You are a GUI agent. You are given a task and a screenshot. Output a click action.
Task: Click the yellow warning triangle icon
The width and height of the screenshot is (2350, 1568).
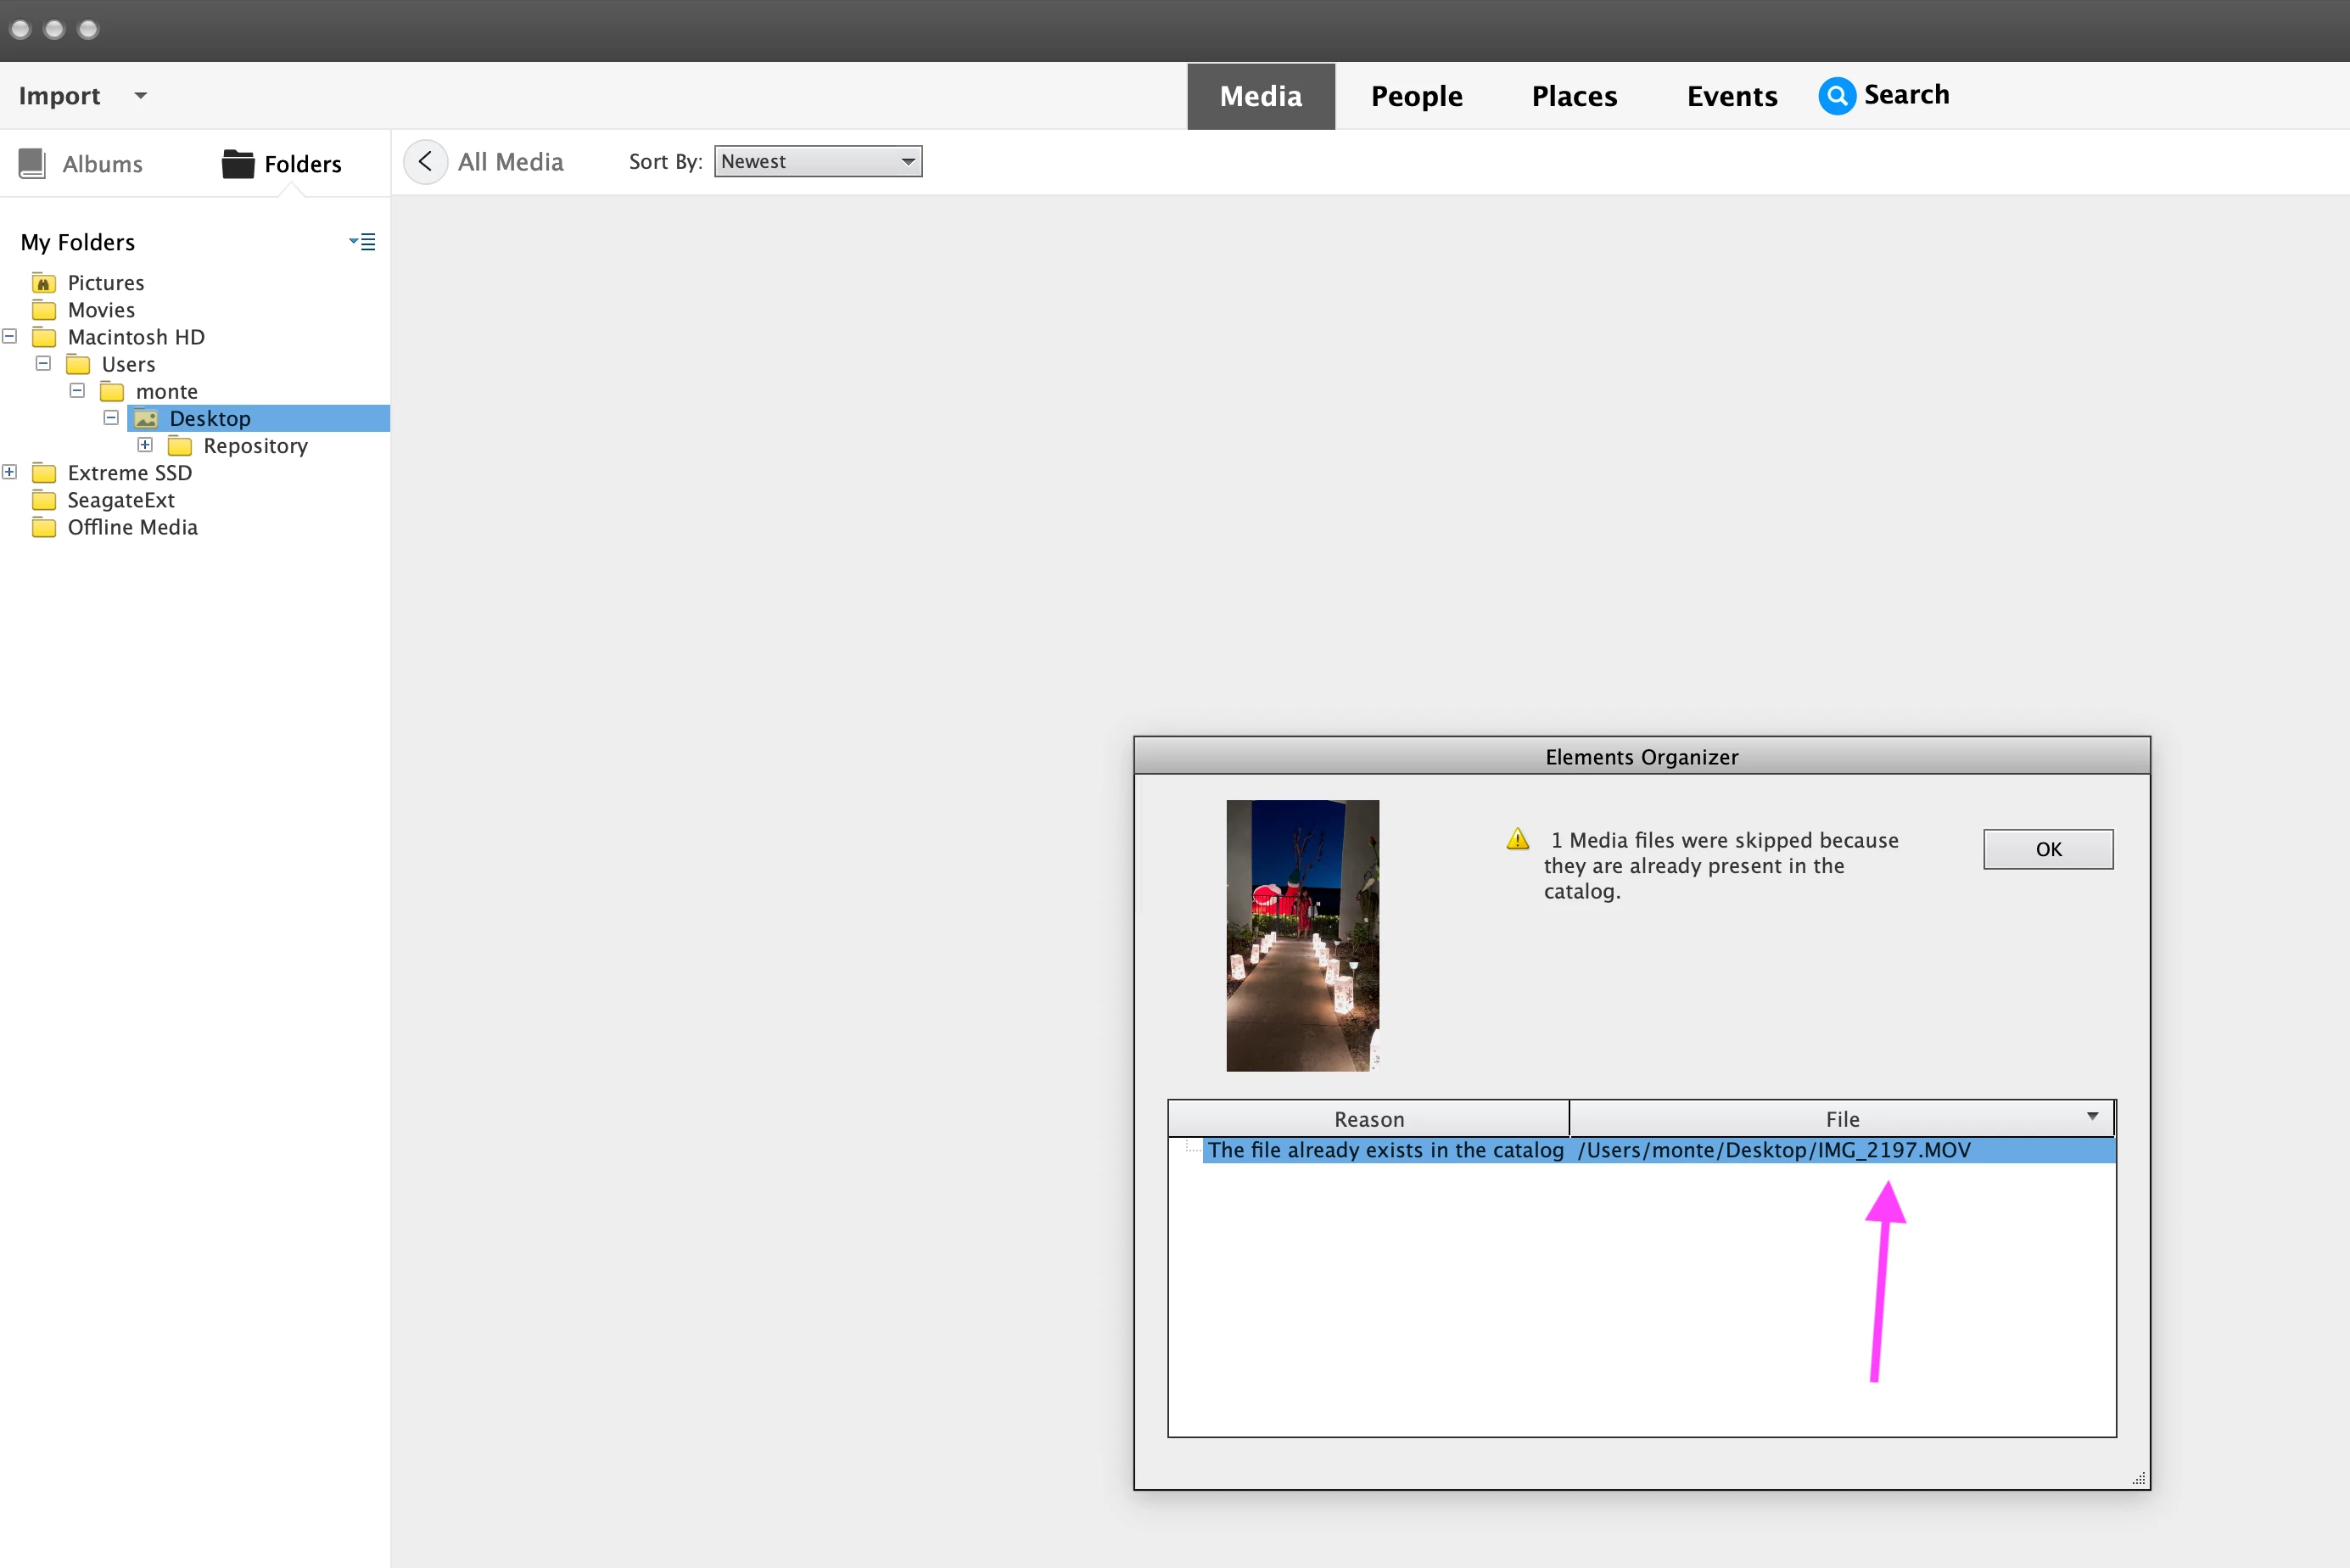tap(1518, 839)
